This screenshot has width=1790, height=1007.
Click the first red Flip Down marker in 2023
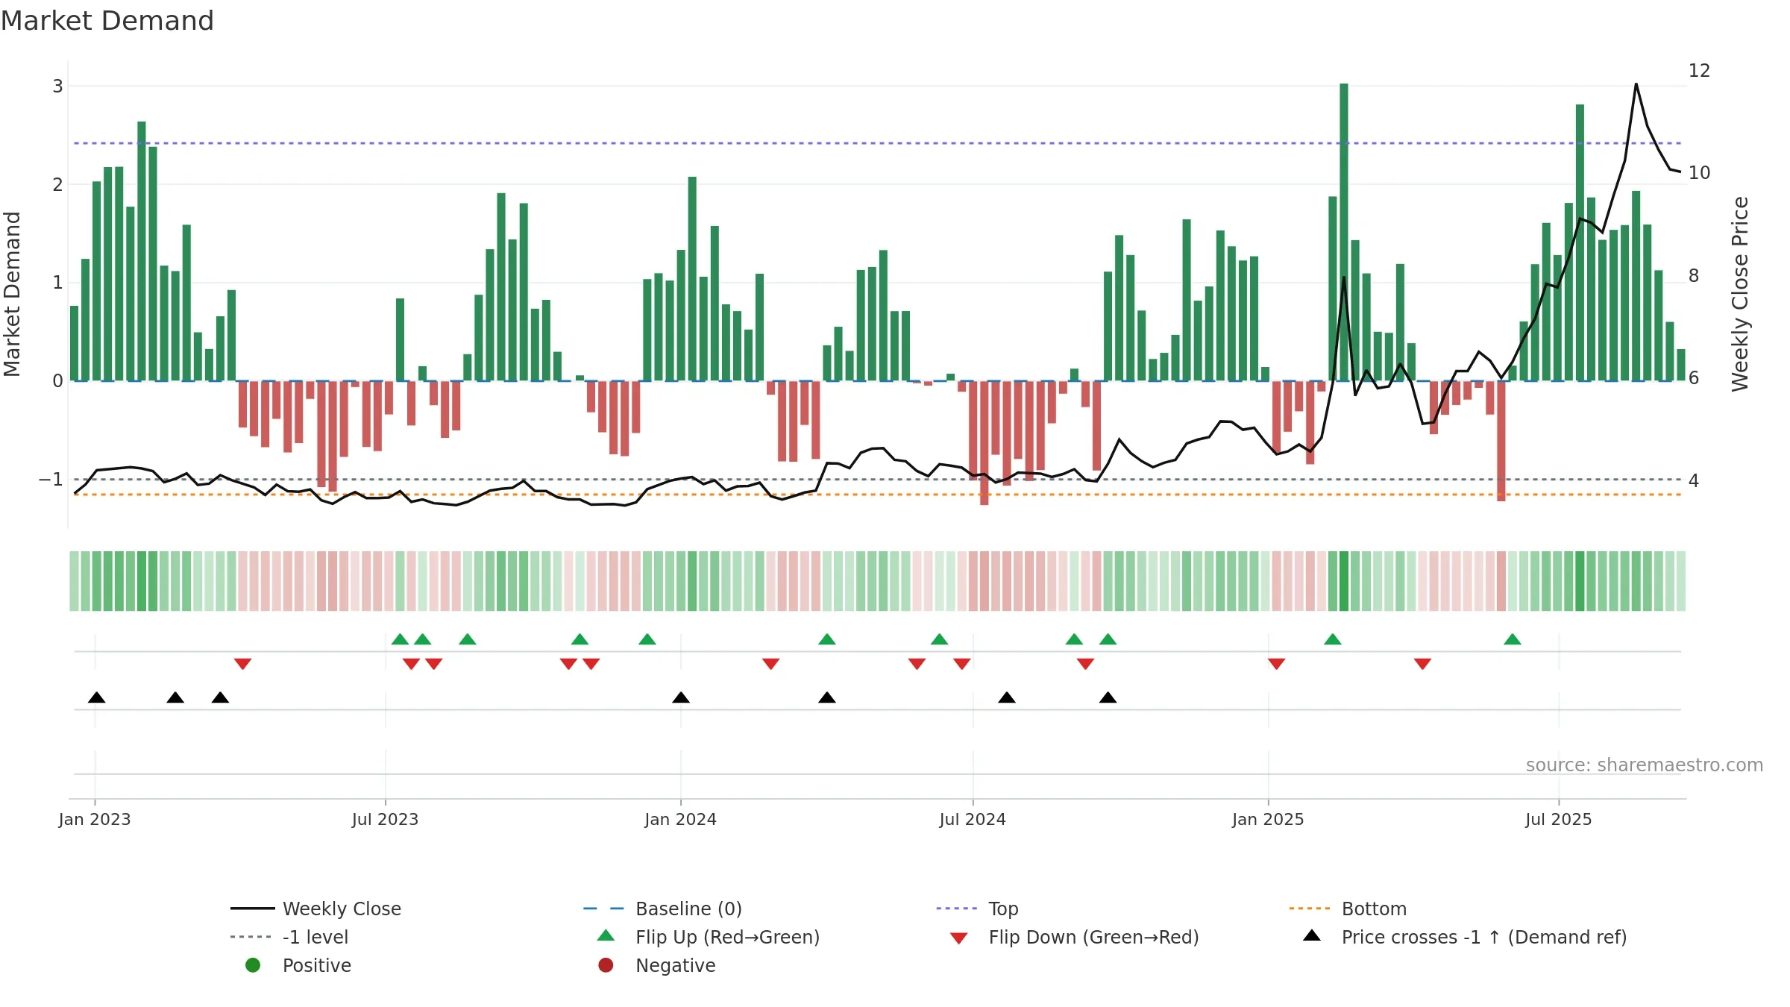242,664
